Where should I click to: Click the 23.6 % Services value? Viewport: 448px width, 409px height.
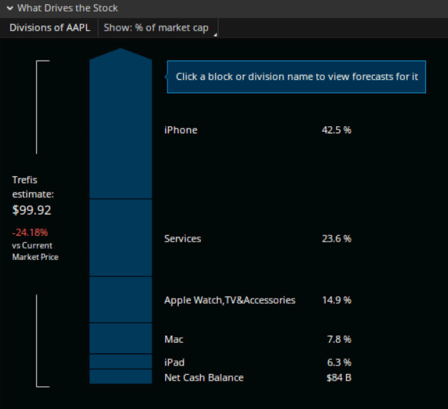(337, 239)
